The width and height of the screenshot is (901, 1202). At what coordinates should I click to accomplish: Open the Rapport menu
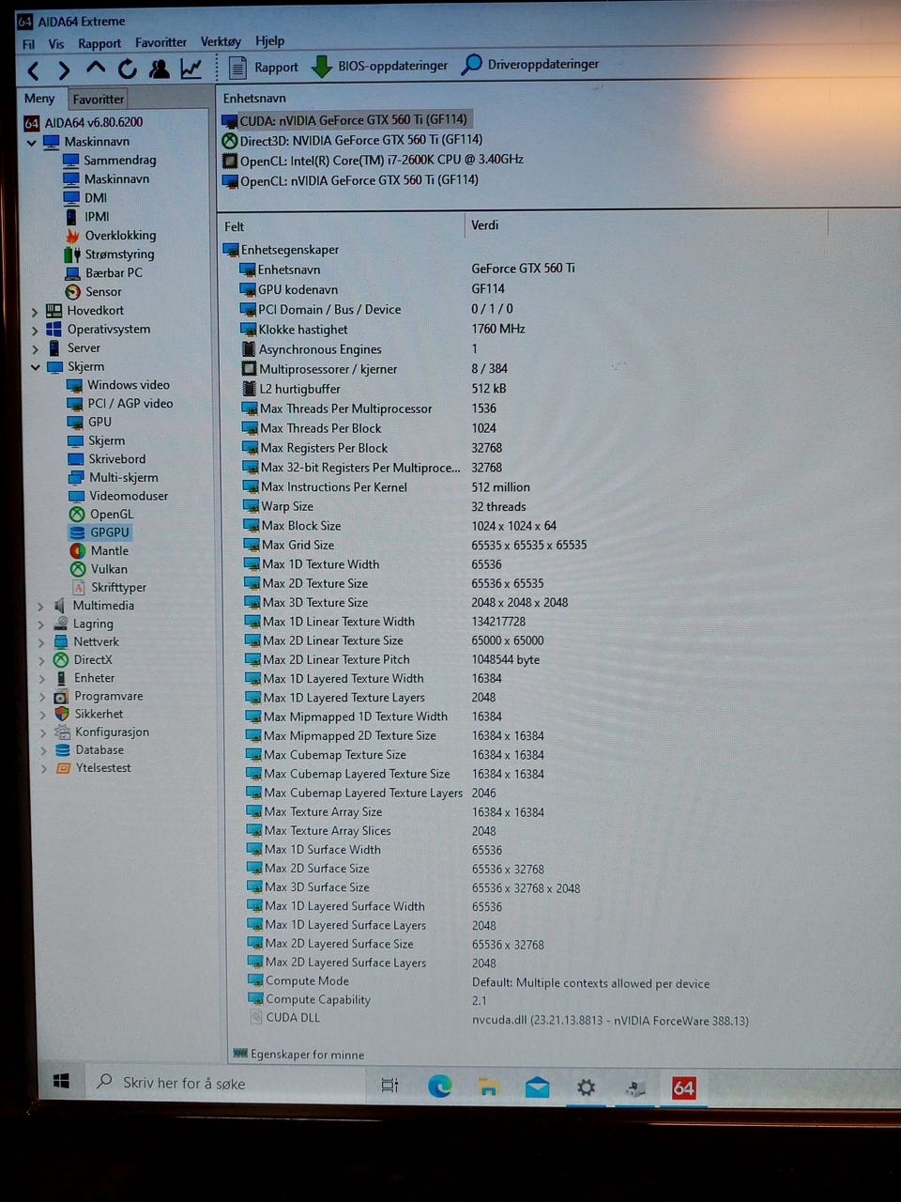coord(99,43)
